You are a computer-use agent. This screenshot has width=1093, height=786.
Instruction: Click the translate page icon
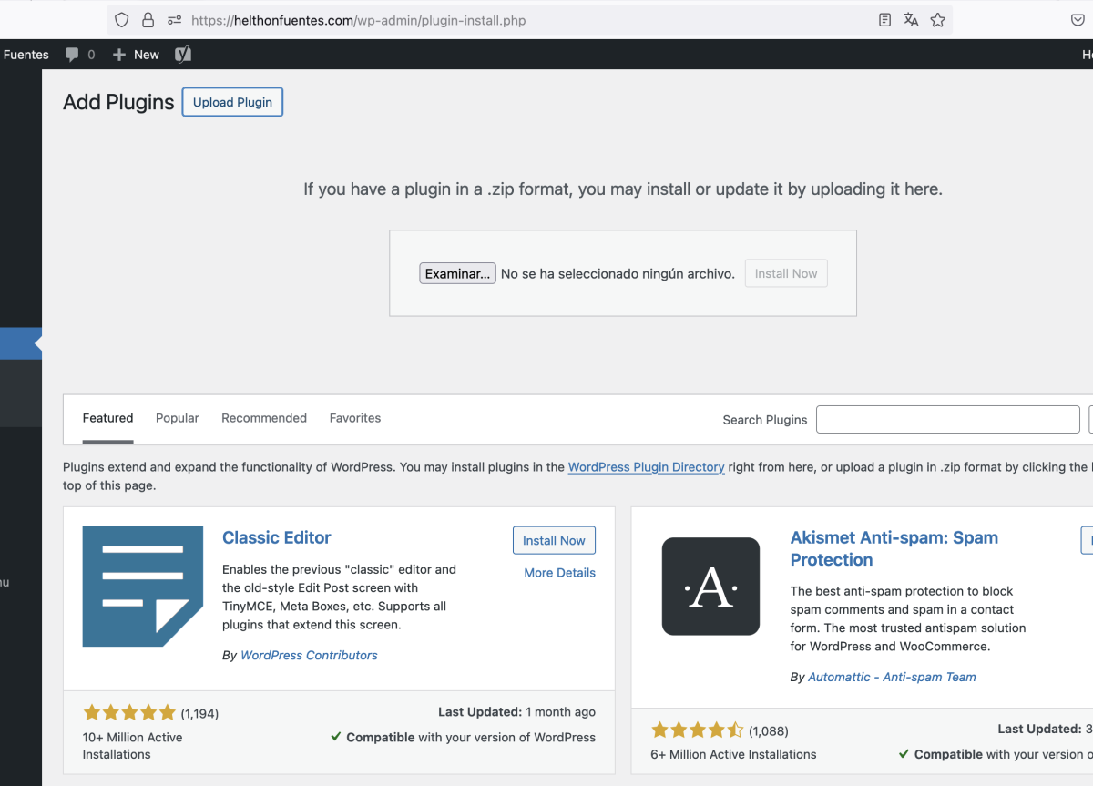click(x=911, y=20)
